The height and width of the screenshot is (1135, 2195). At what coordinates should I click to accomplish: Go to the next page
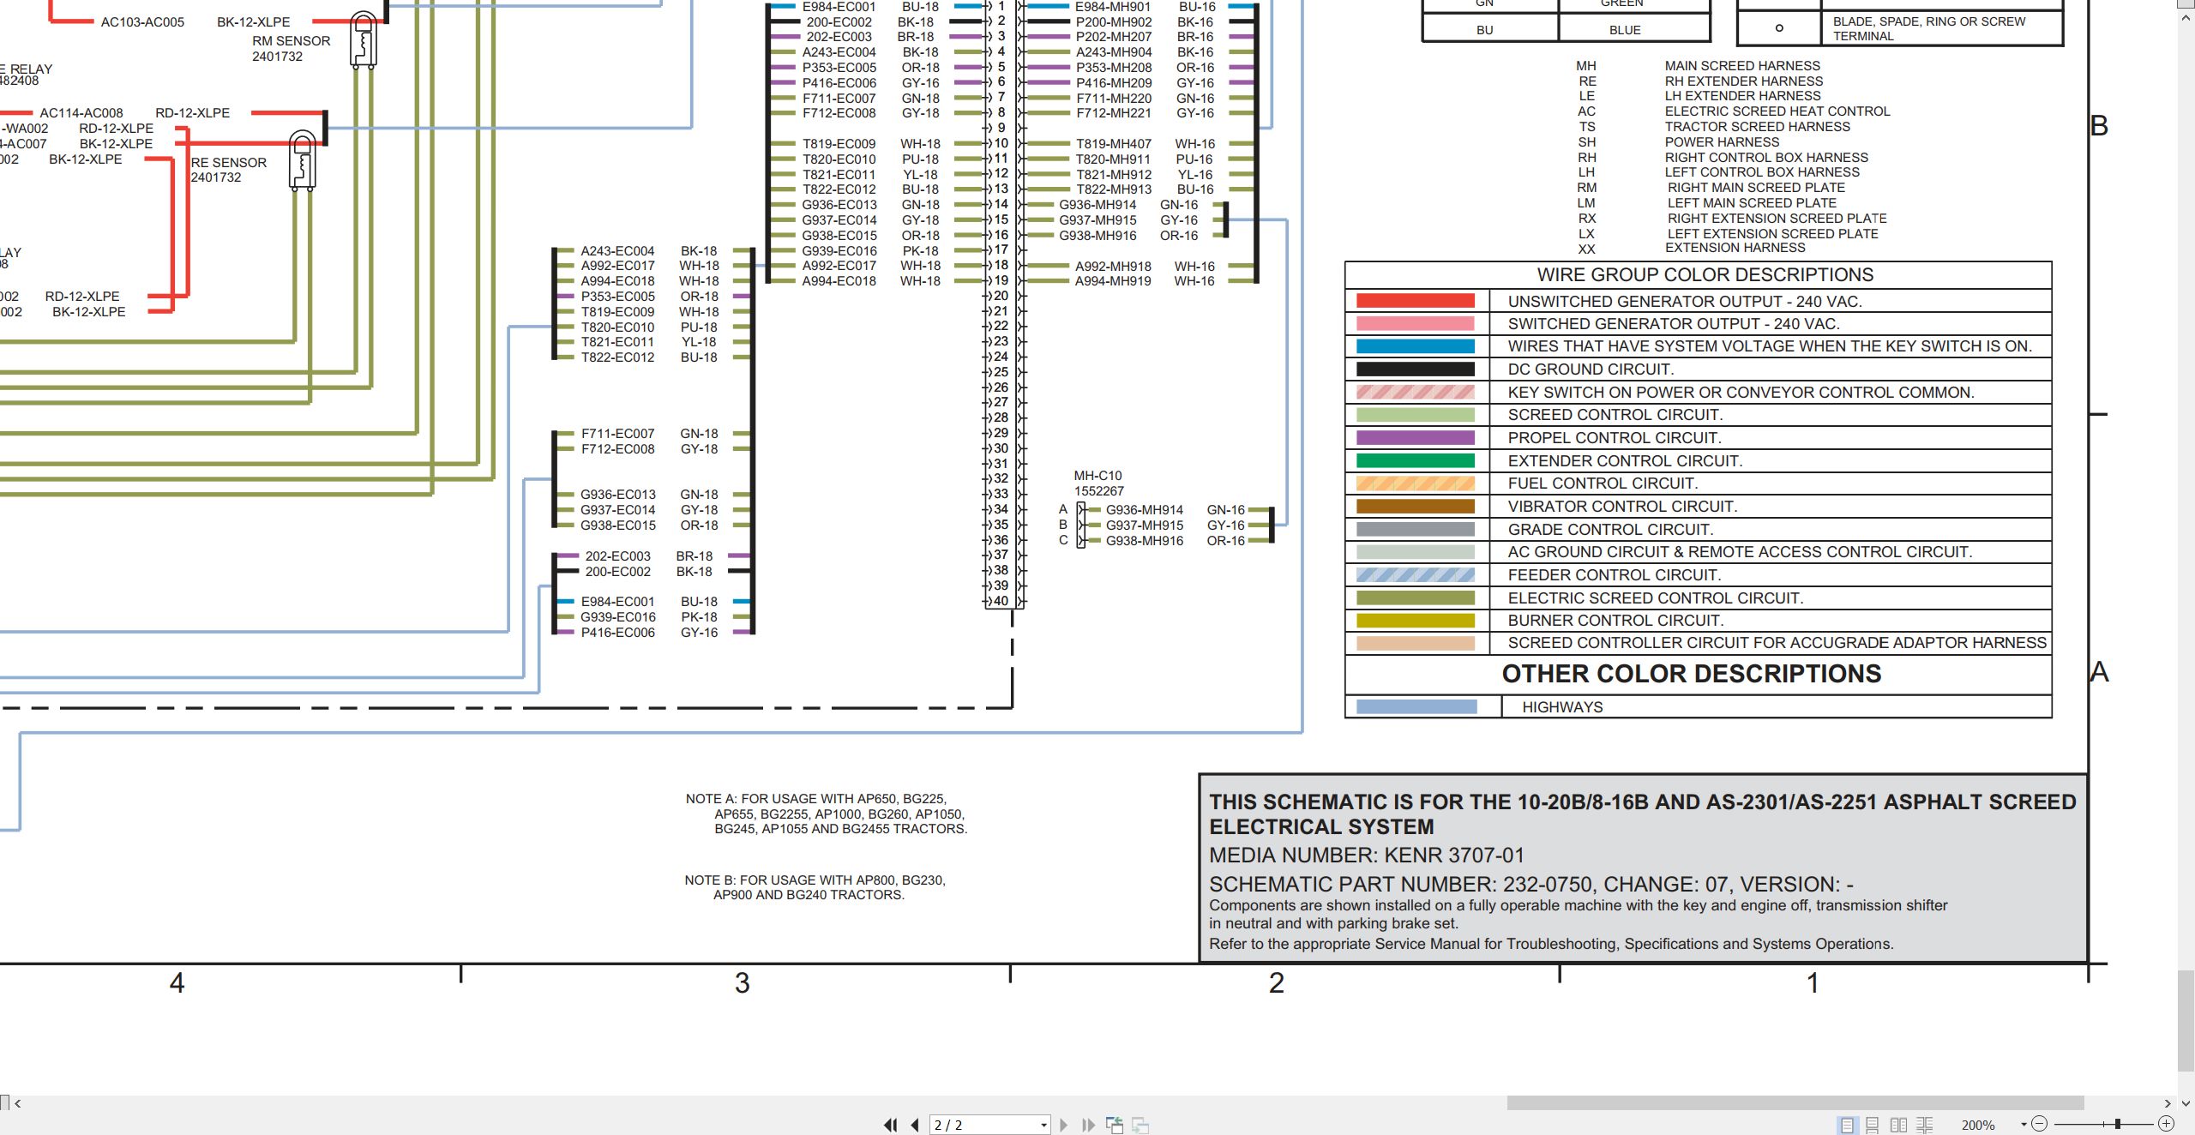pyautogui.click(x=1064, y=1125)
